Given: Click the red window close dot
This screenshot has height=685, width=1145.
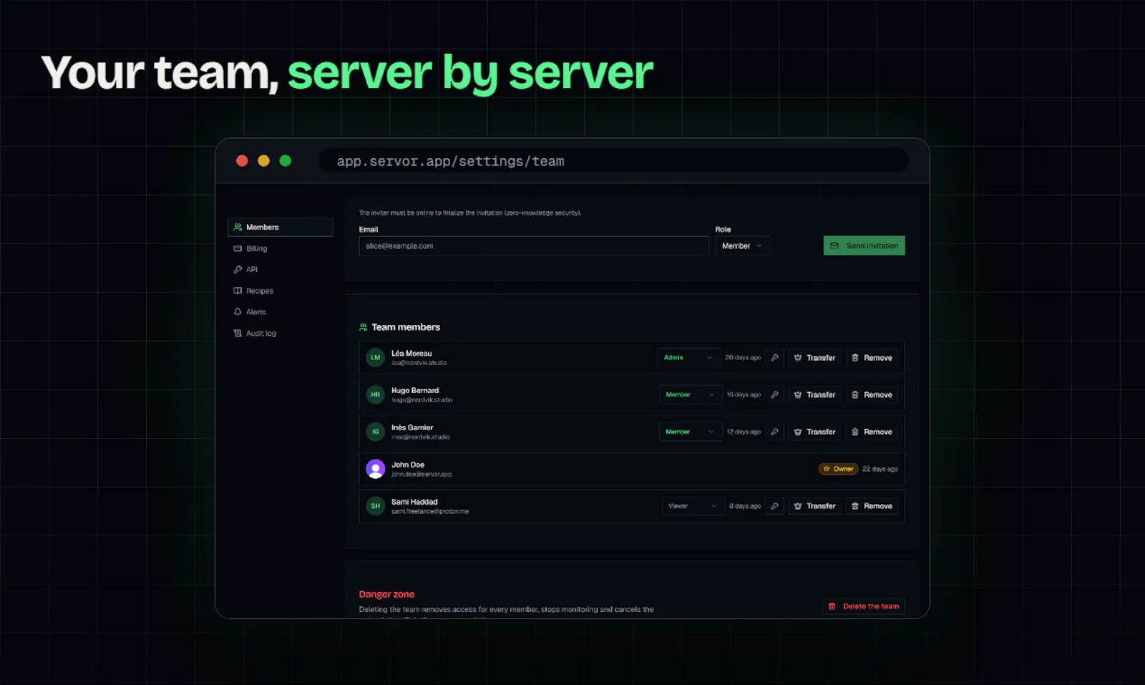Looking at the screenshot, I should [x=242, y=161].
